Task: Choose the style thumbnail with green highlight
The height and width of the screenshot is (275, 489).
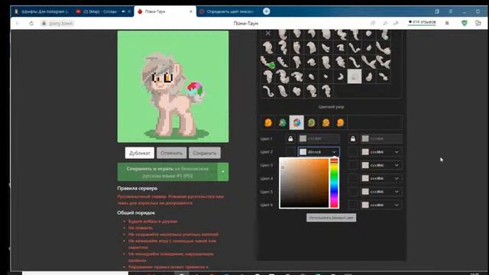Action: (268, 62)
